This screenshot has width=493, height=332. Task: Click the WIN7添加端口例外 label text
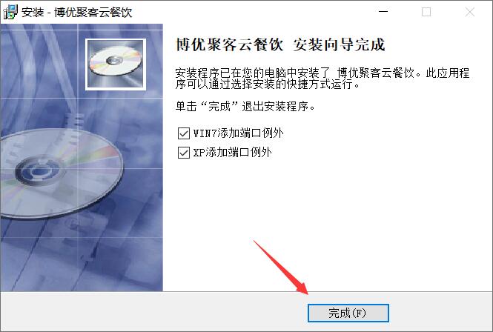238,133
